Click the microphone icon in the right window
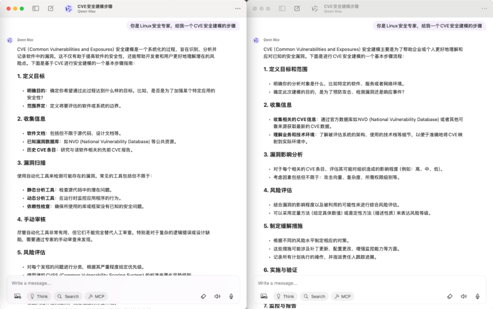The height and width of the screenshot is (309, 493). [477, 296]
